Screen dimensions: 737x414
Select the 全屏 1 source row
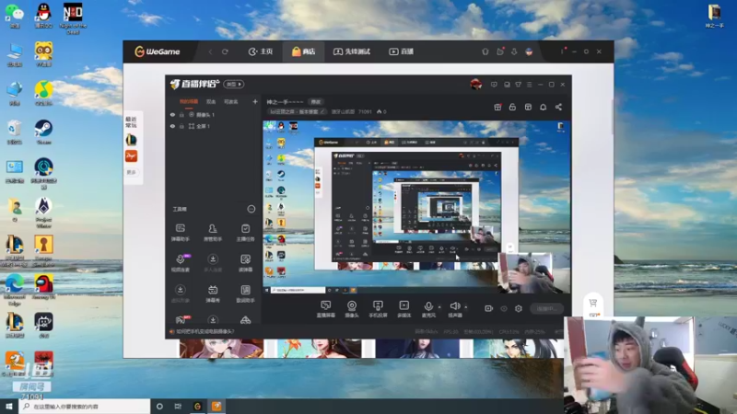point(213,126)
